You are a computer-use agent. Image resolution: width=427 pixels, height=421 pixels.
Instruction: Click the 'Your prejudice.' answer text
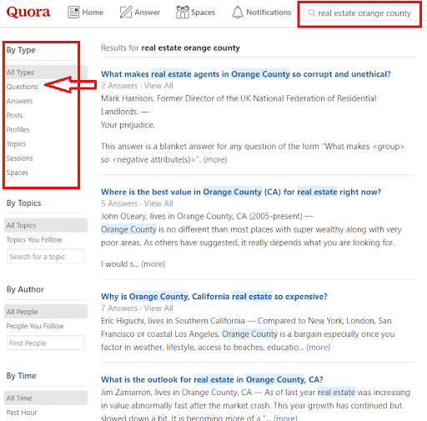point(128,125)
